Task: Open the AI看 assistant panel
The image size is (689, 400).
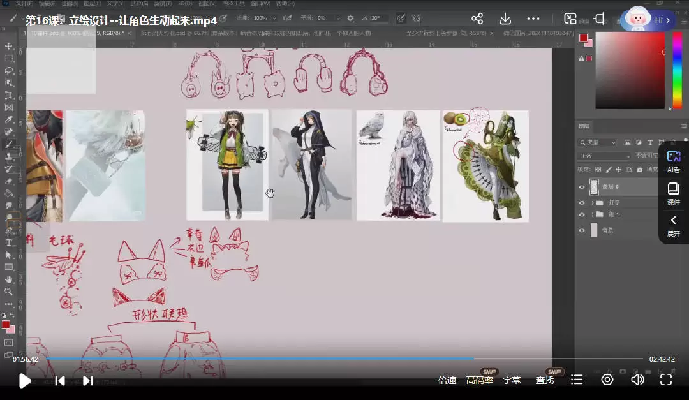Action: click(673, 162)
